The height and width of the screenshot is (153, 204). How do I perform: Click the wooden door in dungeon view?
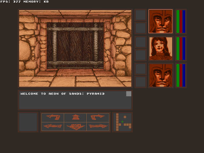point(75,46)
